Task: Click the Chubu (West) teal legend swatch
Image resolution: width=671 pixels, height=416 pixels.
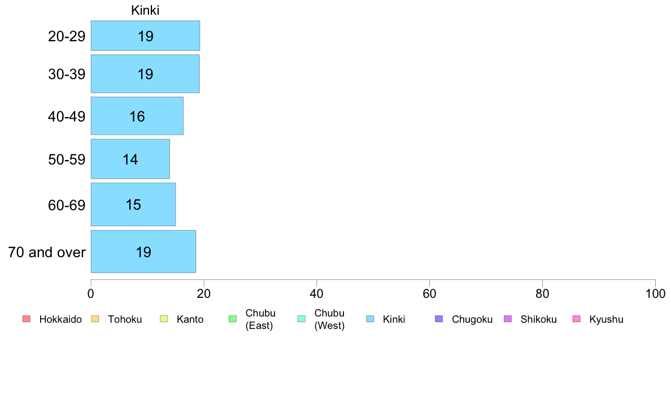Action: (x=301, y=319)
